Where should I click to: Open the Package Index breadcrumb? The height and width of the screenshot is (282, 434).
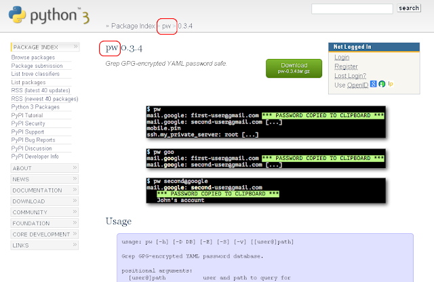pyautogui.click(x=133, y=26)
